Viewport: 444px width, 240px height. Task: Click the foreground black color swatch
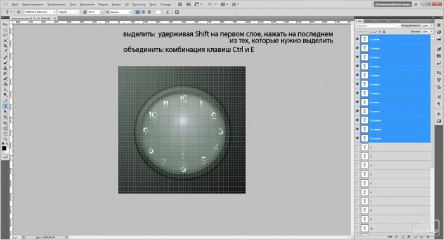(4, 148)
